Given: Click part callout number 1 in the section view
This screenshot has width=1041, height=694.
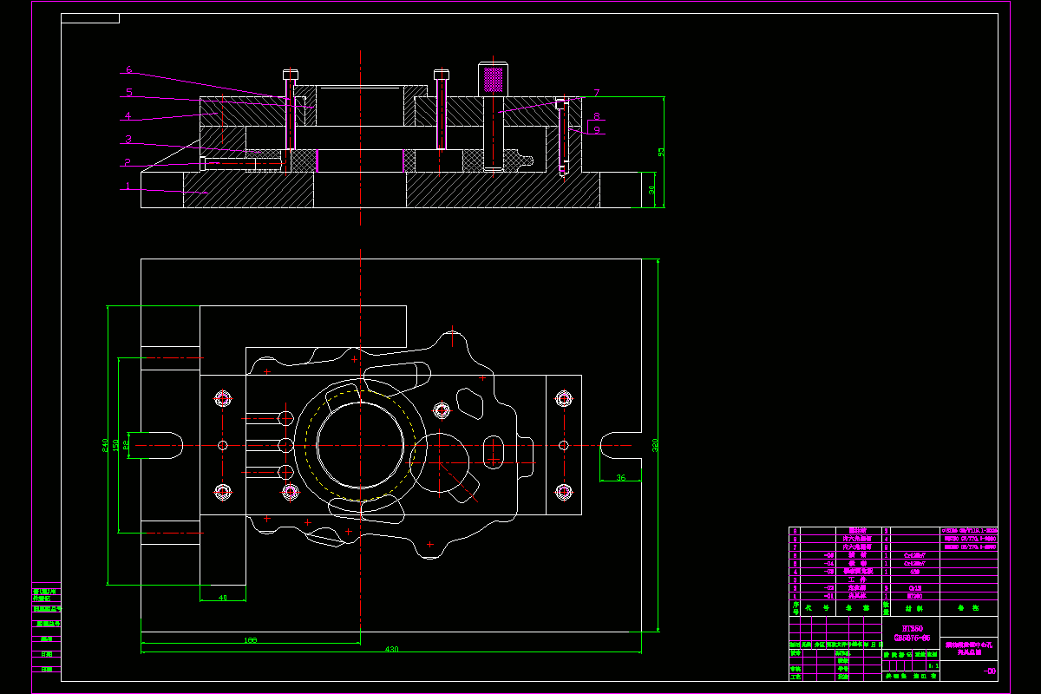Looking at the screenshot, I should 128,186.
